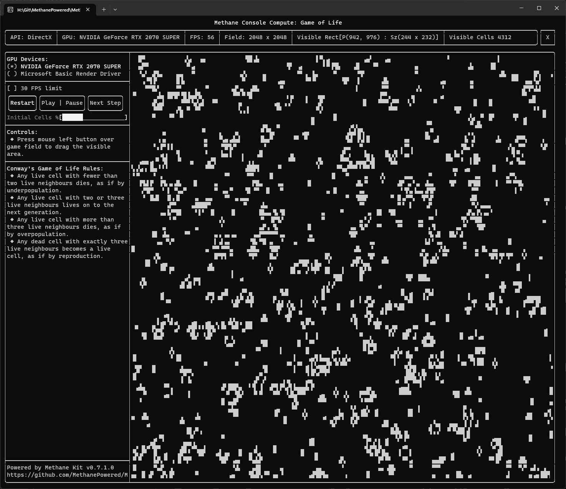The image size is (566, 489).
Task: Click the 'GPU: NVIDIA GeForce RTX 2070 SUPER' status
Action: pyautogui.click(x=121, y=37)
